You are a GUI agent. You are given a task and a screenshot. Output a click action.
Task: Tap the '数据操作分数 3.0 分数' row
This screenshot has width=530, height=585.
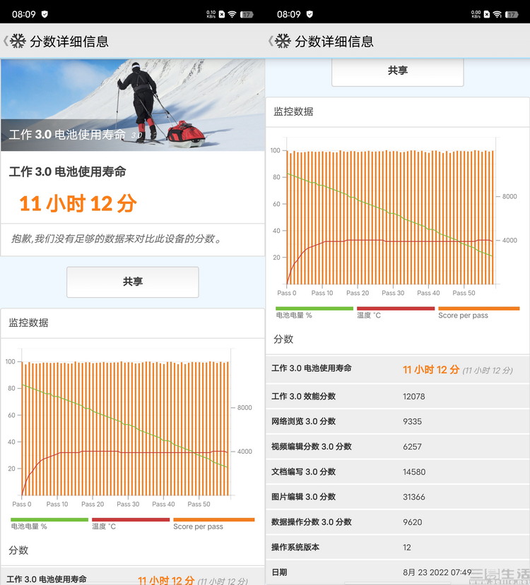pyautogui.click(x=398, y=522)
